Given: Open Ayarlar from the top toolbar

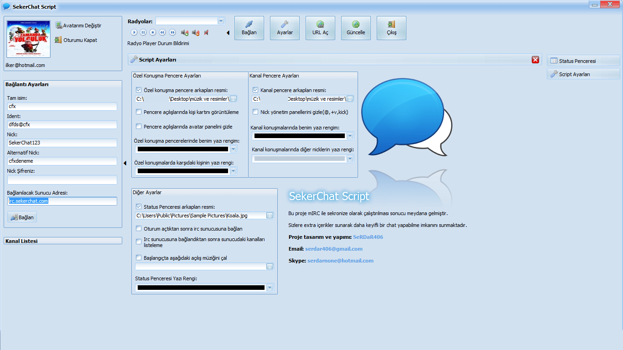Looking at the screenshot, I should [285, 28].
